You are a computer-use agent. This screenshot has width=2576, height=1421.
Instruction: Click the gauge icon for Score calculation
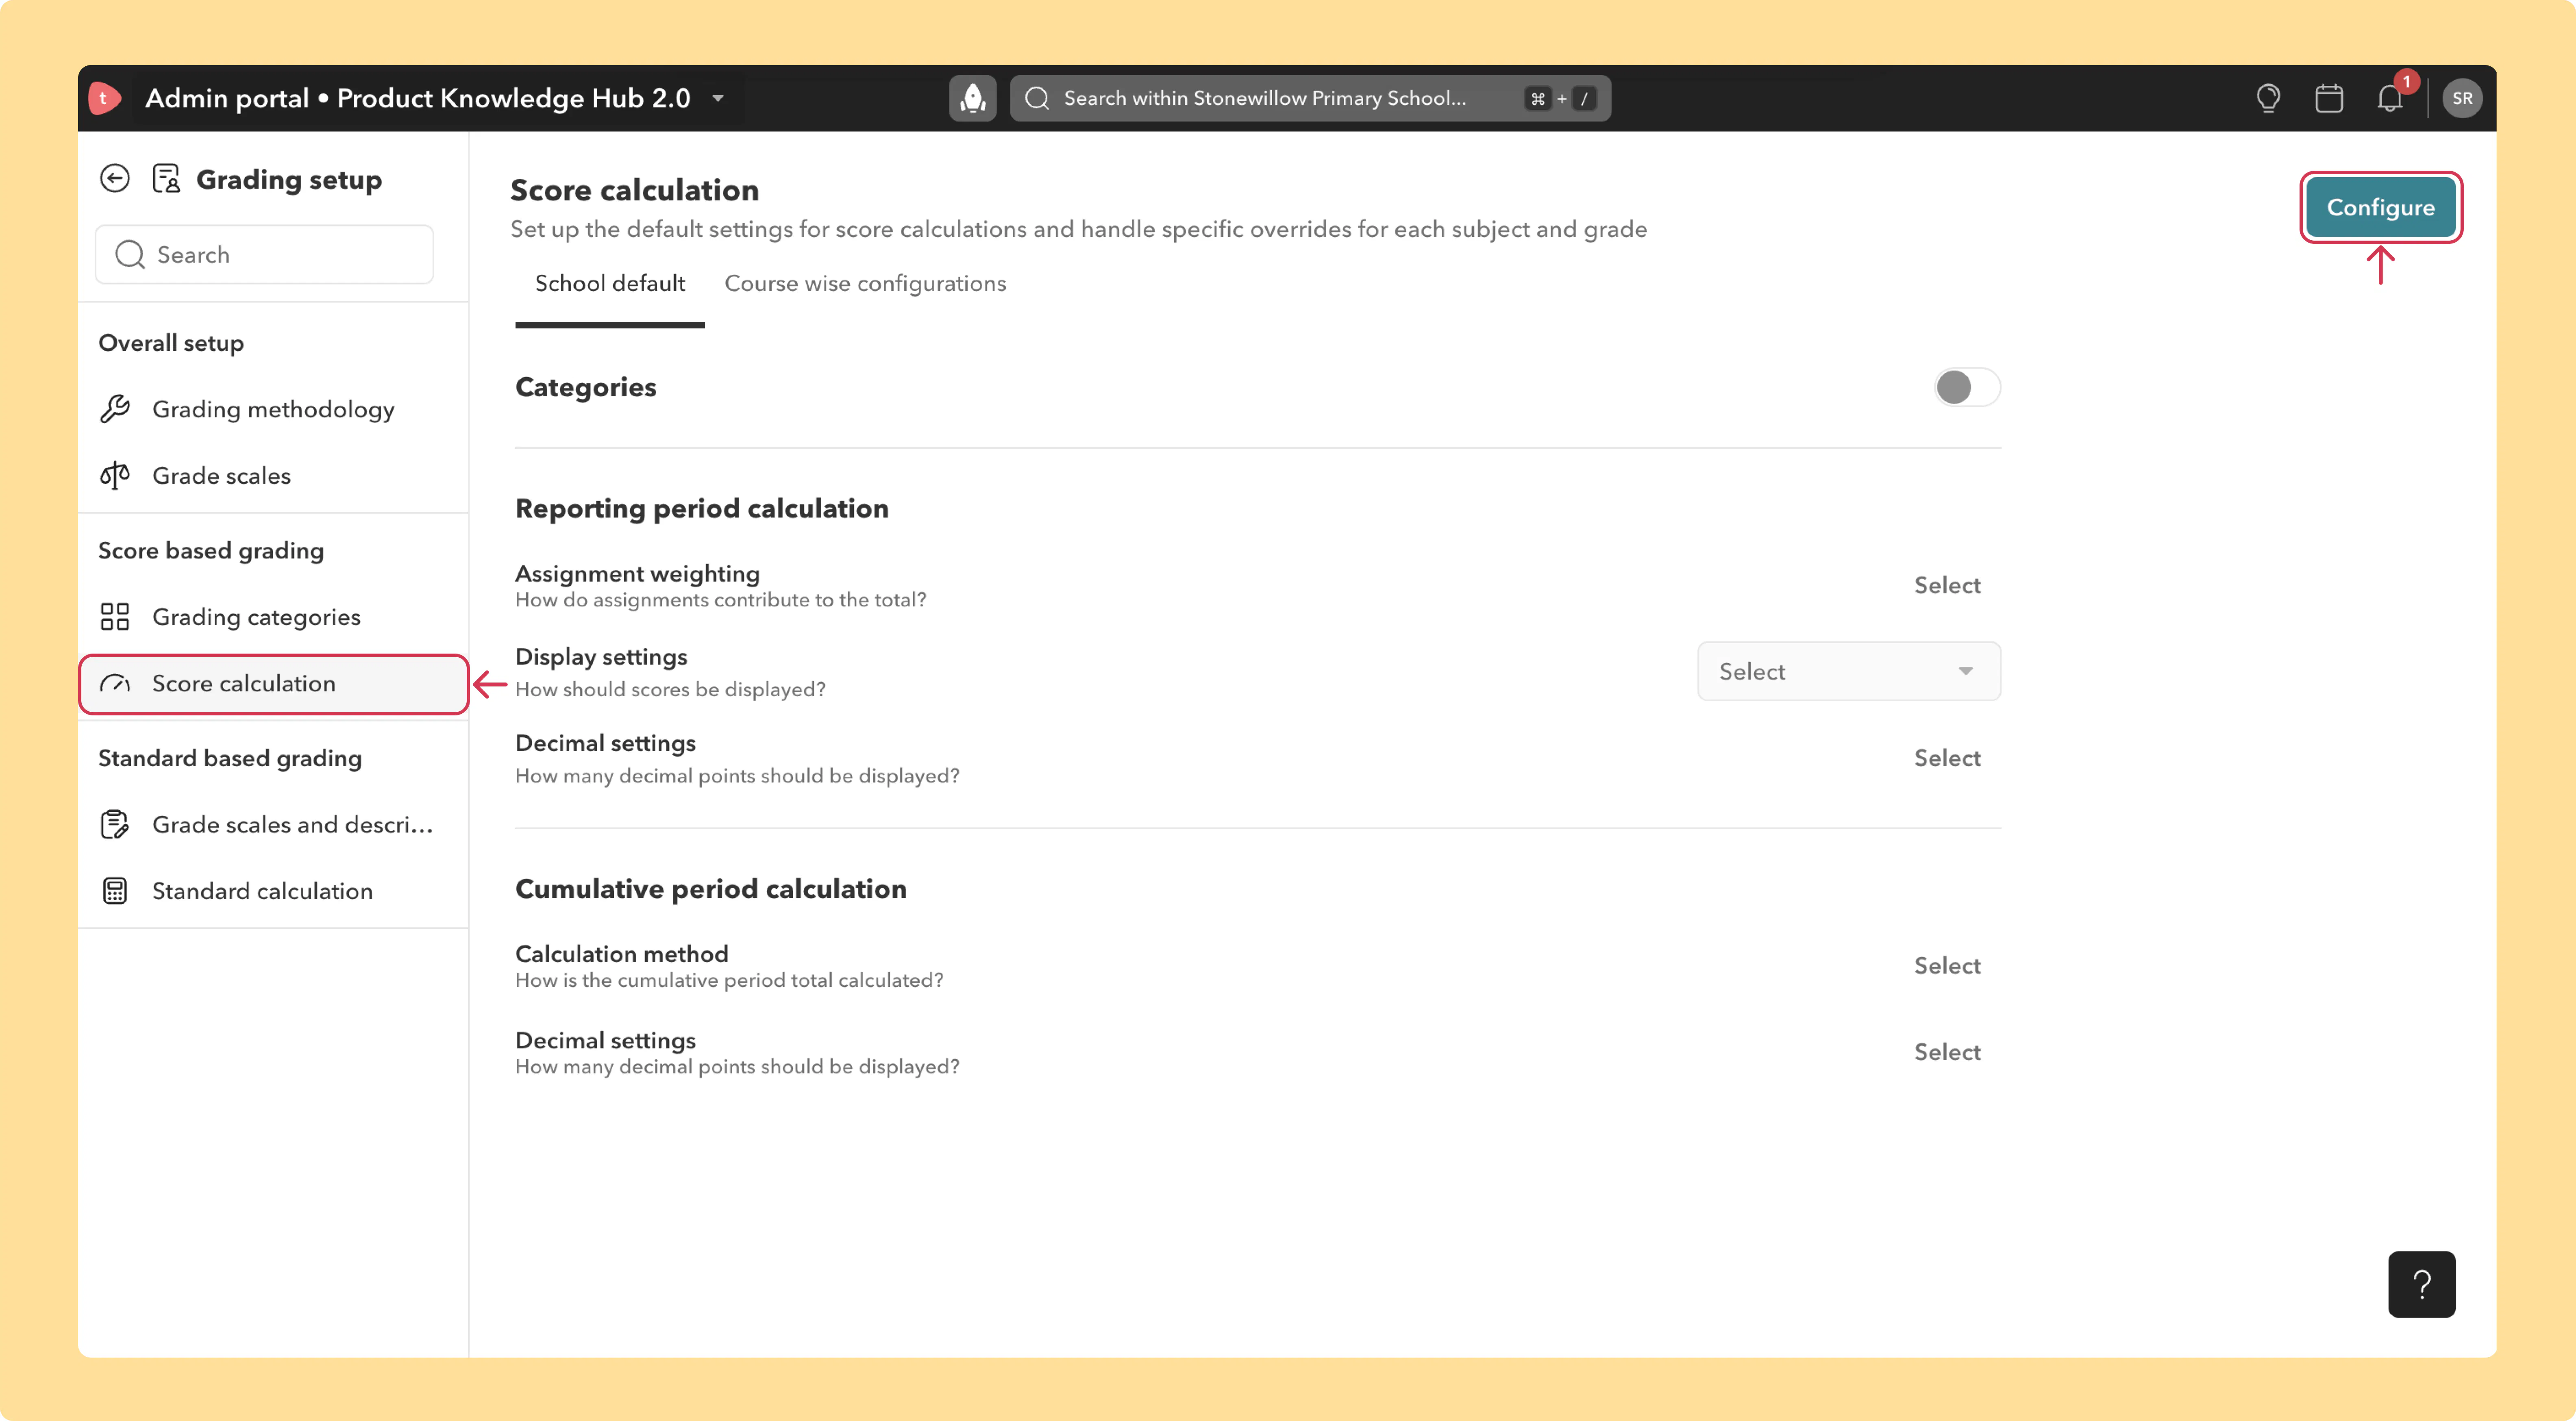click(x=115, y=684)
